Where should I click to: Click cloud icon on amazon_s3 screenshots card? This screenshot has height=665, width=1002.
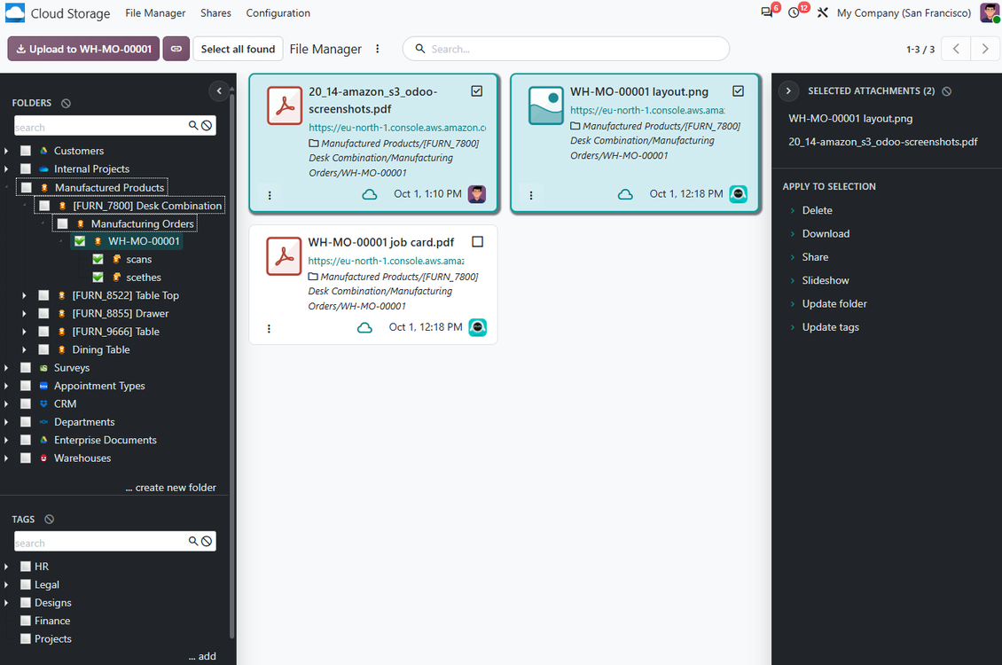coord(370,194)
